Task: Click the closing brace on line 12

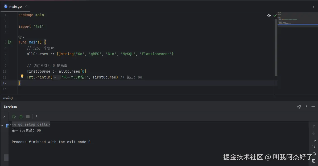Action: coord(19,83)
